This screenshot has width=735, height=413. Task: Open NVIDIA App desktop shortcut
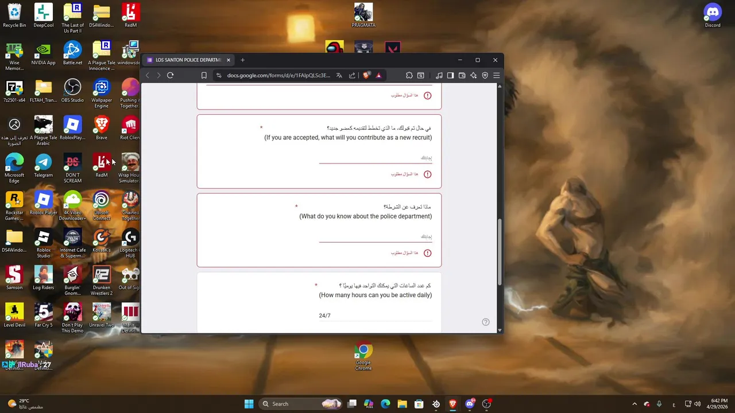pyautogui.click(x=44, y=53)
